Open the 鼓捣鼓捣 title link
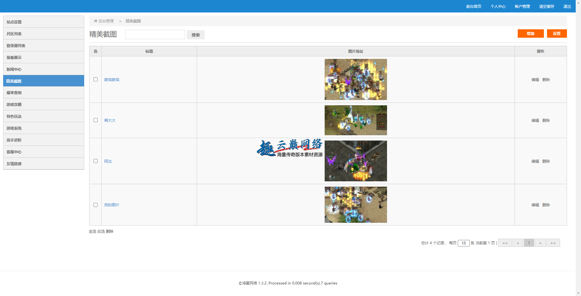This screenshot has height=296, width=581. pos(112,80)
